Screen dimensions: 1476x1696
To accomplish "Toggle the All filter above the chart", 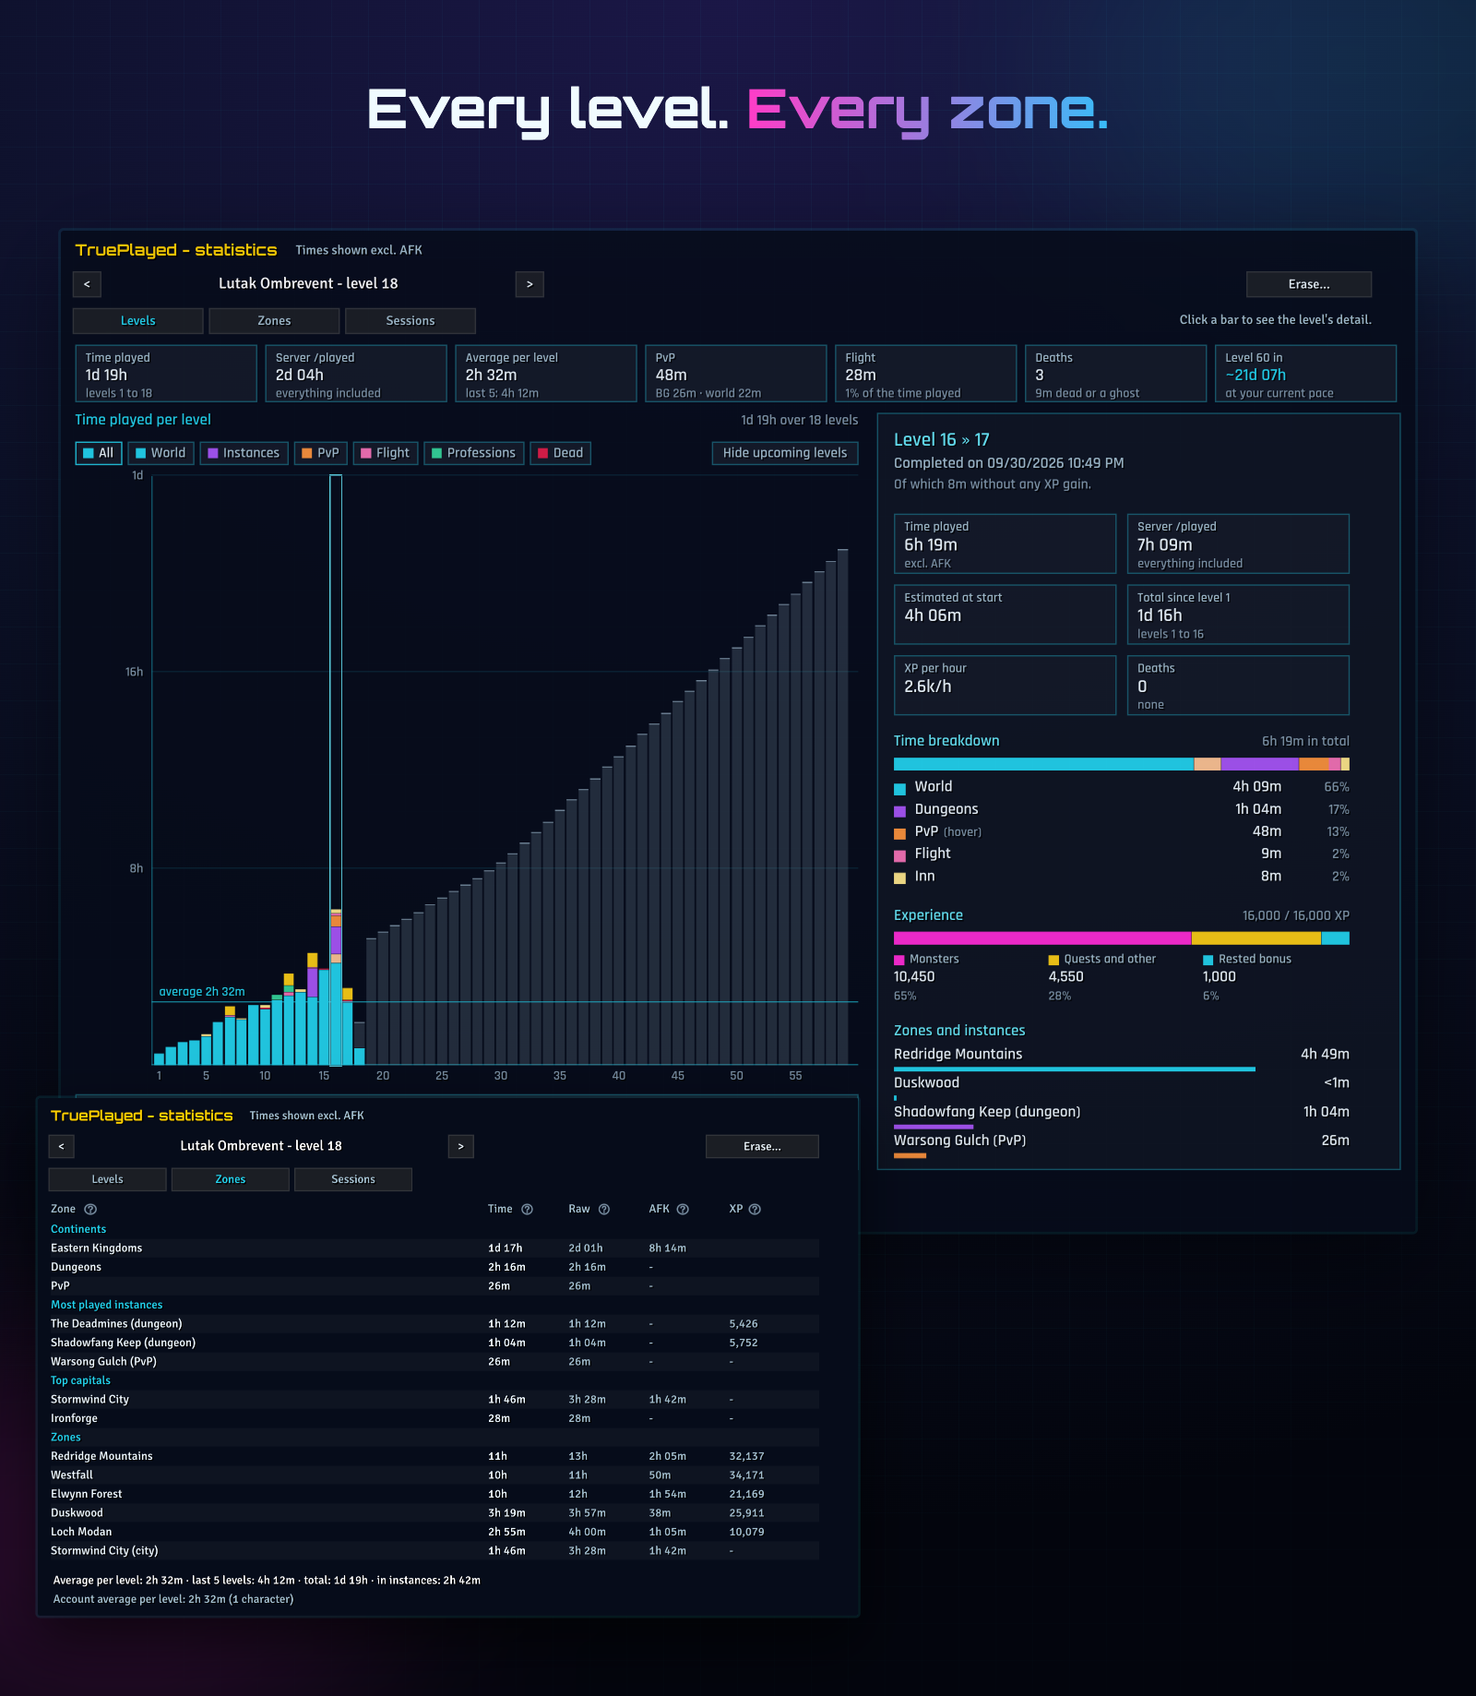I will 99,453.
